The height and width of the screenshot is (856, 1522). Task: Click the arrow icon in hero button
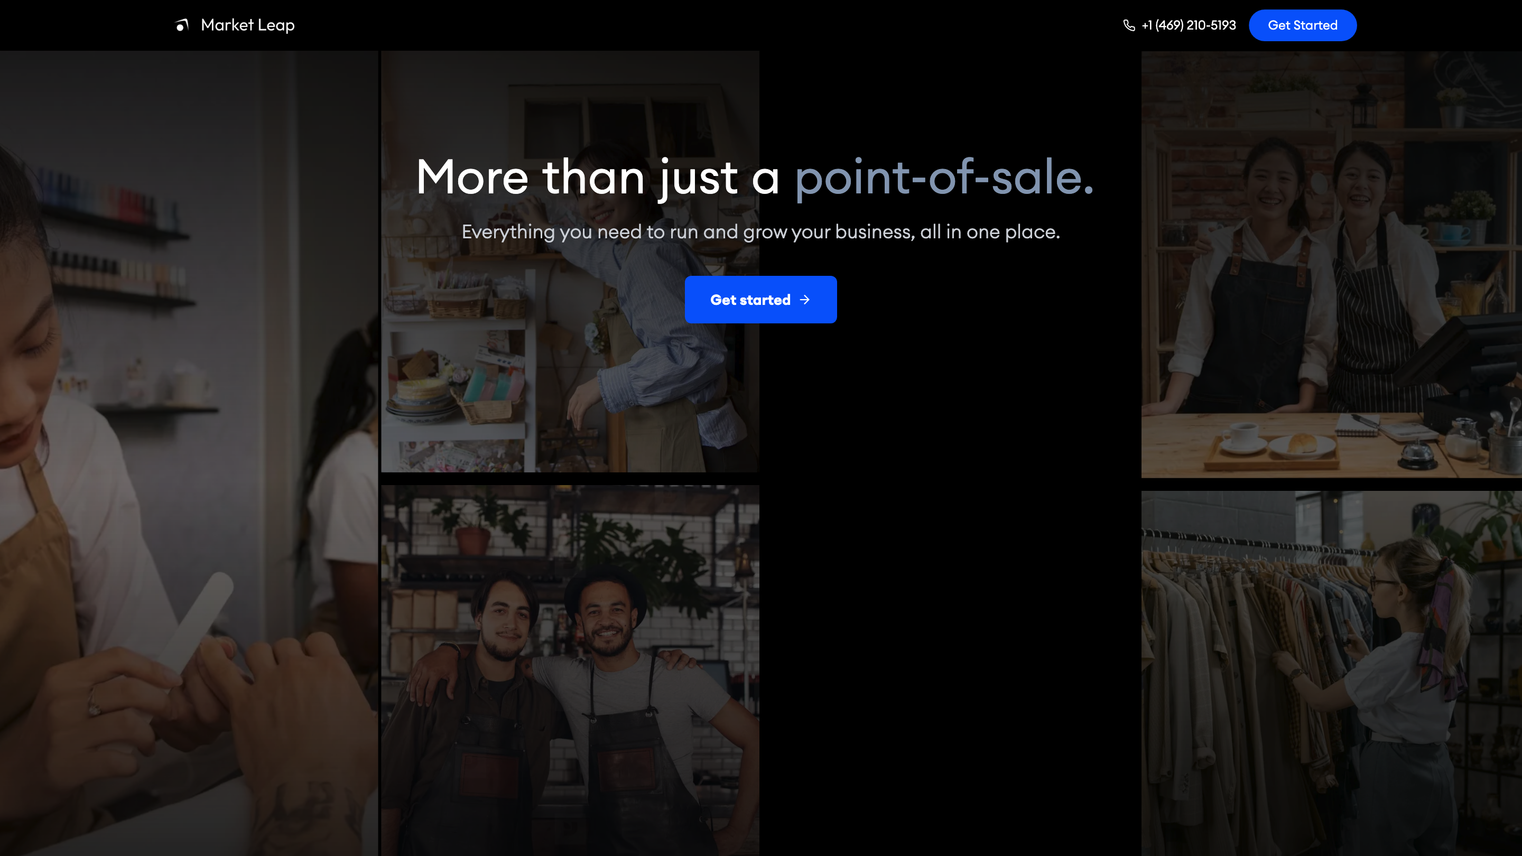point(805,300)
